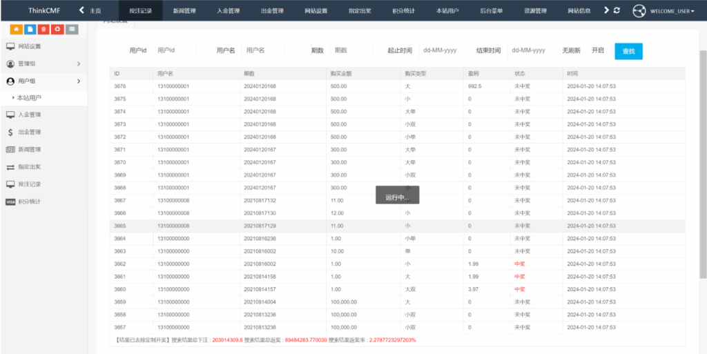The width and height of the screenshot is (707, 354).
Task: Open the 资源管理 top tab
Action: tap(535, 11)
